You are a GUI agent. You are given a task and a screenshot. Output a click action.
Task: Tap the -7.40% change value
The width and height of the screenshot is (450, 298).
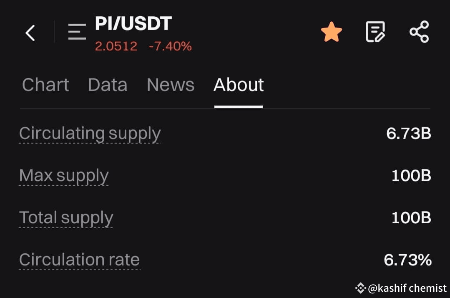point(170,46)
